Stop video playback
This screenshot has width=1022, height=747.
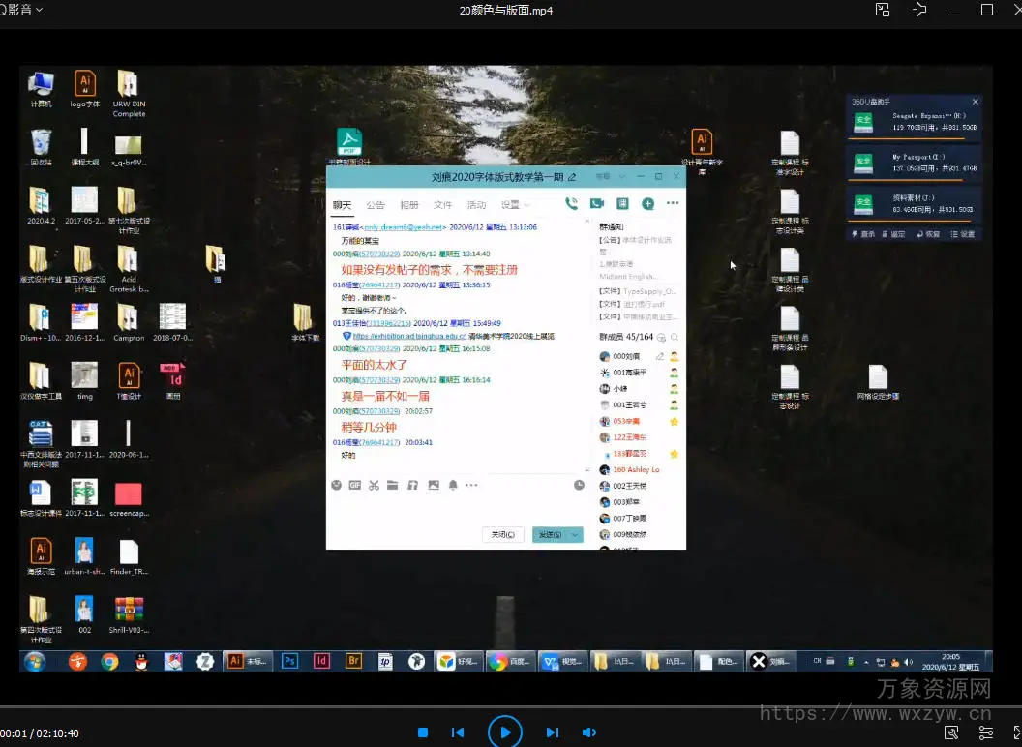[x=423, y=732]
